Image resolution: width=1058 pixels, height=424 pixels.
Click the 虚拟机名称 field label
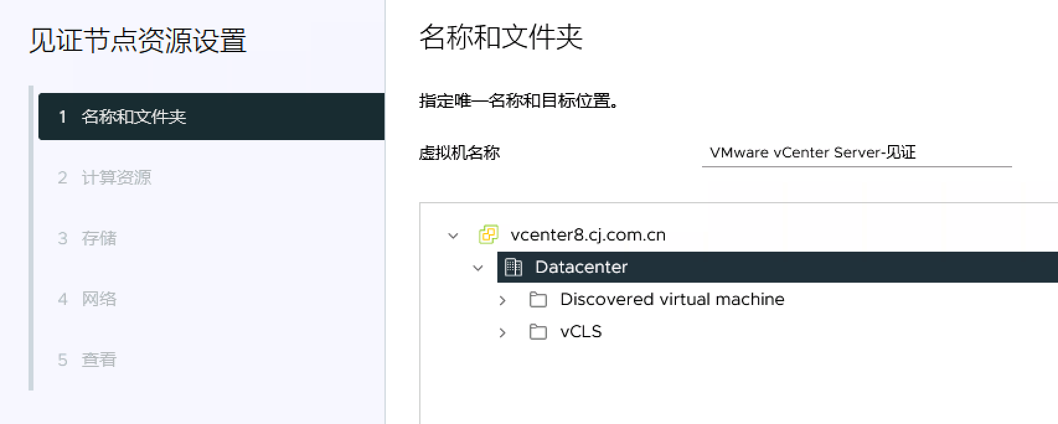point(460,152)
